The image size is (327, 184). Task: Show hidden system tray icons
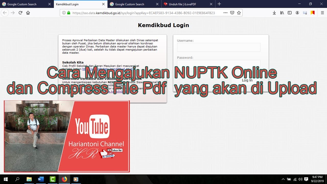(283, 179)
